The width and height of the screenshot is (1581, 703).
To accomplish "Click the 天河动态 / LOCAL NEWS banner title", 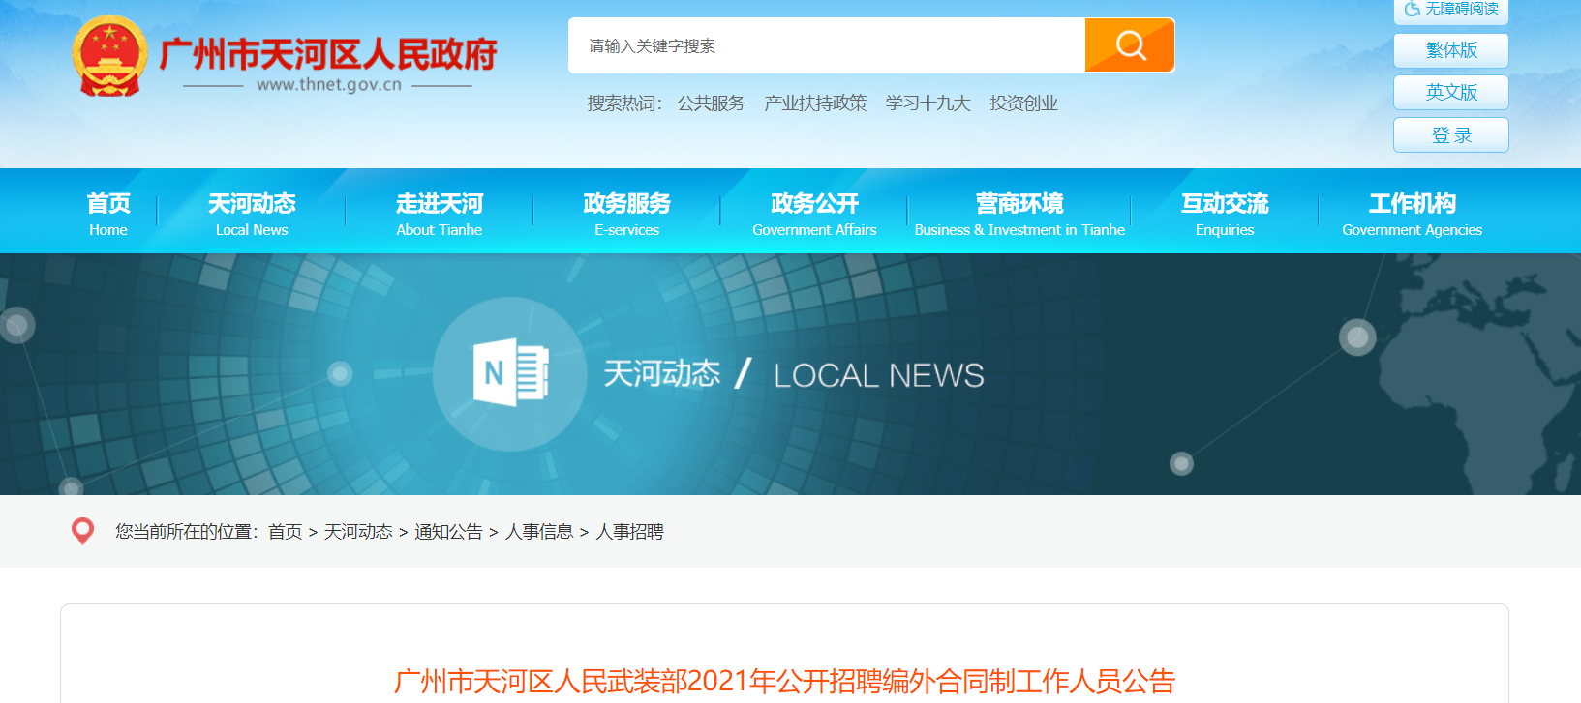I will 794,374.
